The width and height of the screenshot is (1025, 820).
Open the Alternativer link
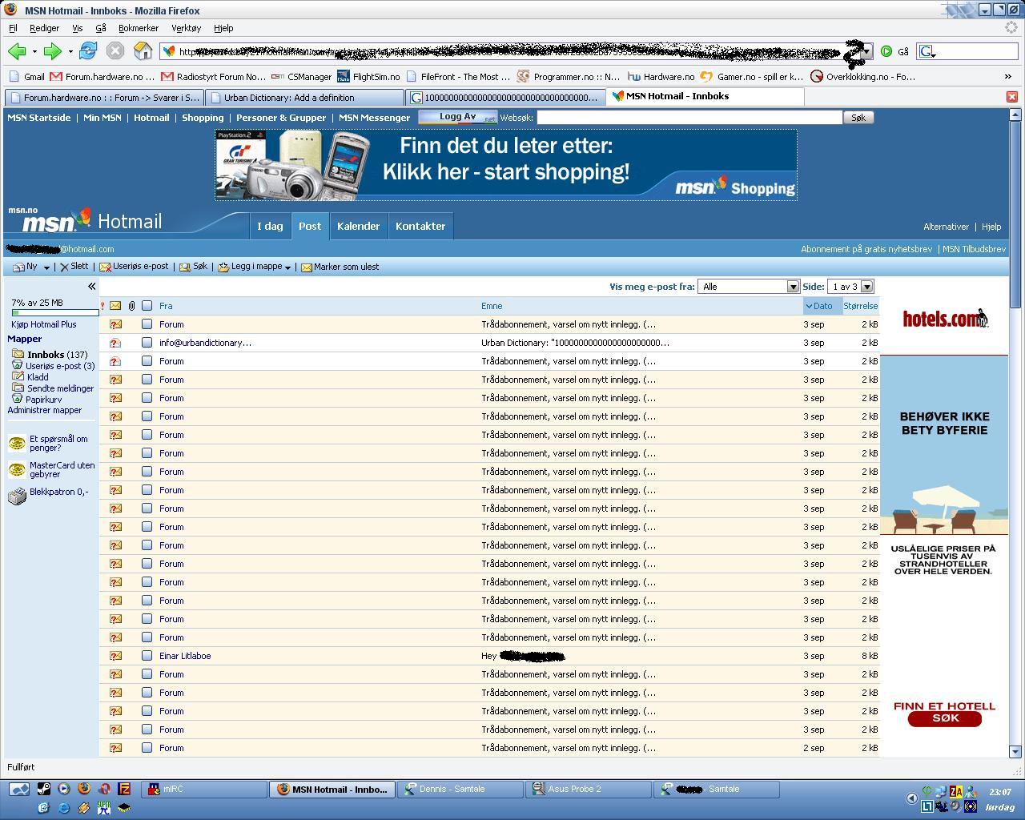(x=946, y=227)
